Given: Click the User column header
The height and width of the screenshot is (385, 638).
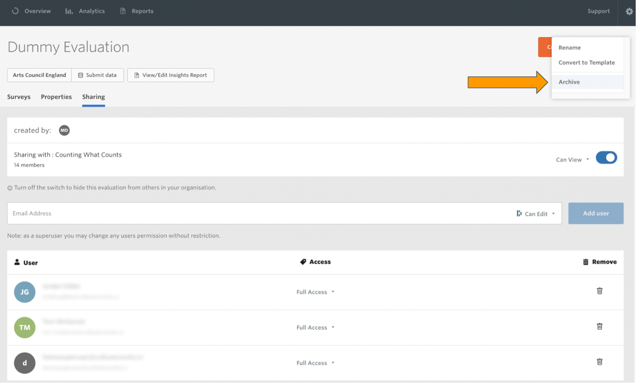Looking at the screenshot, I should (x=26, y=264).
